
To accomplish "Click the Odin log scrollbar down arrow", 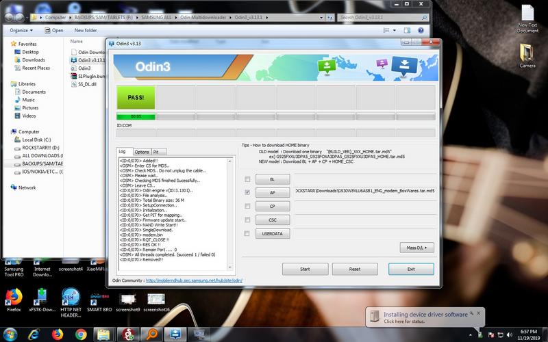I will [230, 267].
